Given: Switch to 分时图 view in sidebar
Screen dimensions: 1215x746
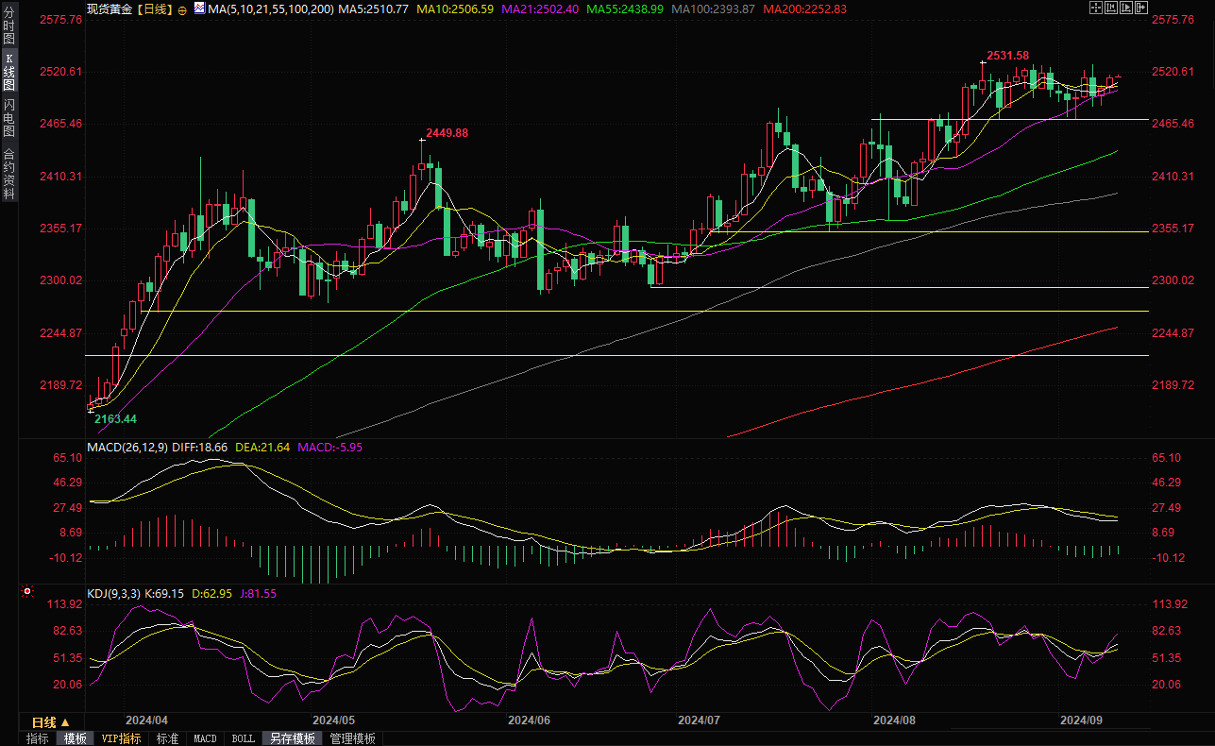Looking at the screenshot, I should click(x=8, y=27).
